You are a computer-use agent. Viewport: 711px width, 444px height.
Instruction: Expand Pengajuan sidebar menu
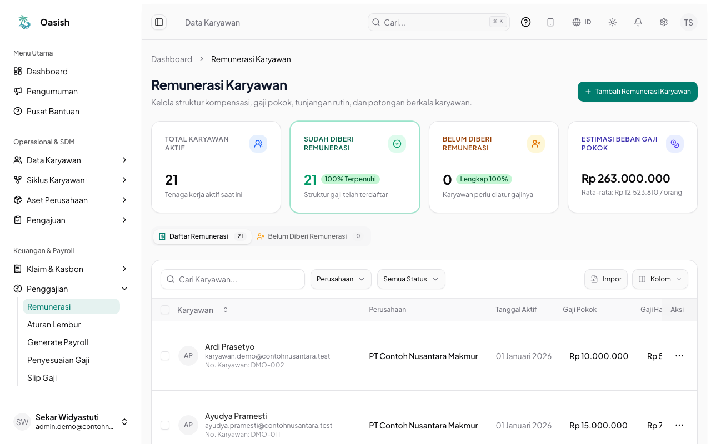pos(71,220)
